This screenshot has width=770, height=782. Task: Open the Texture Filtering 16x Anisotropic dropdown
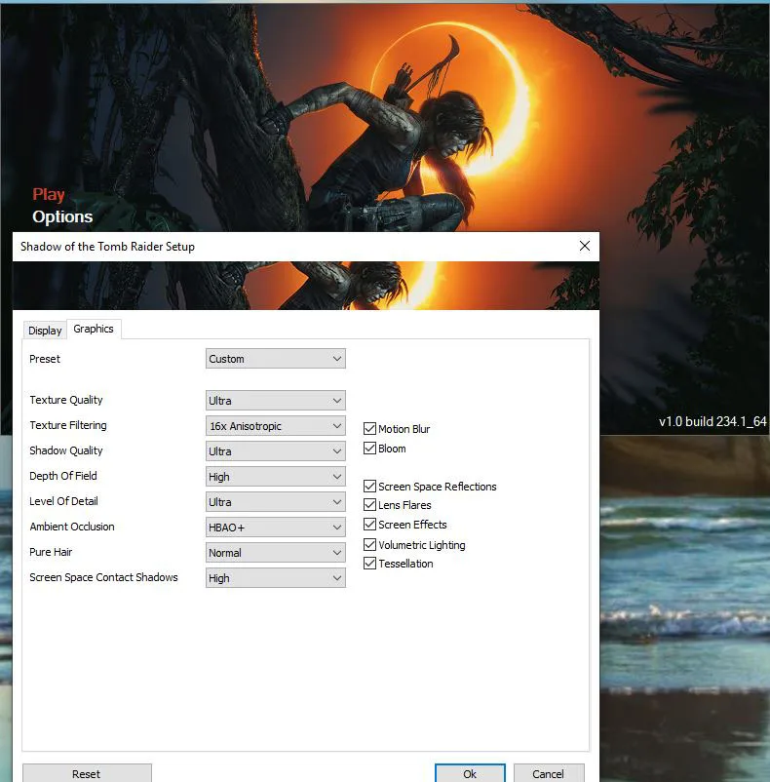point(276,426)
